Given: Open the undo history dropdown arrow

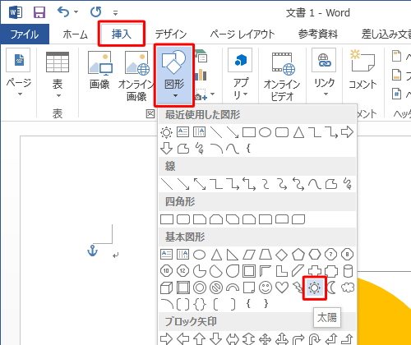Looking at the screenshot, I should pyautogui.click(x=76, y=12).
